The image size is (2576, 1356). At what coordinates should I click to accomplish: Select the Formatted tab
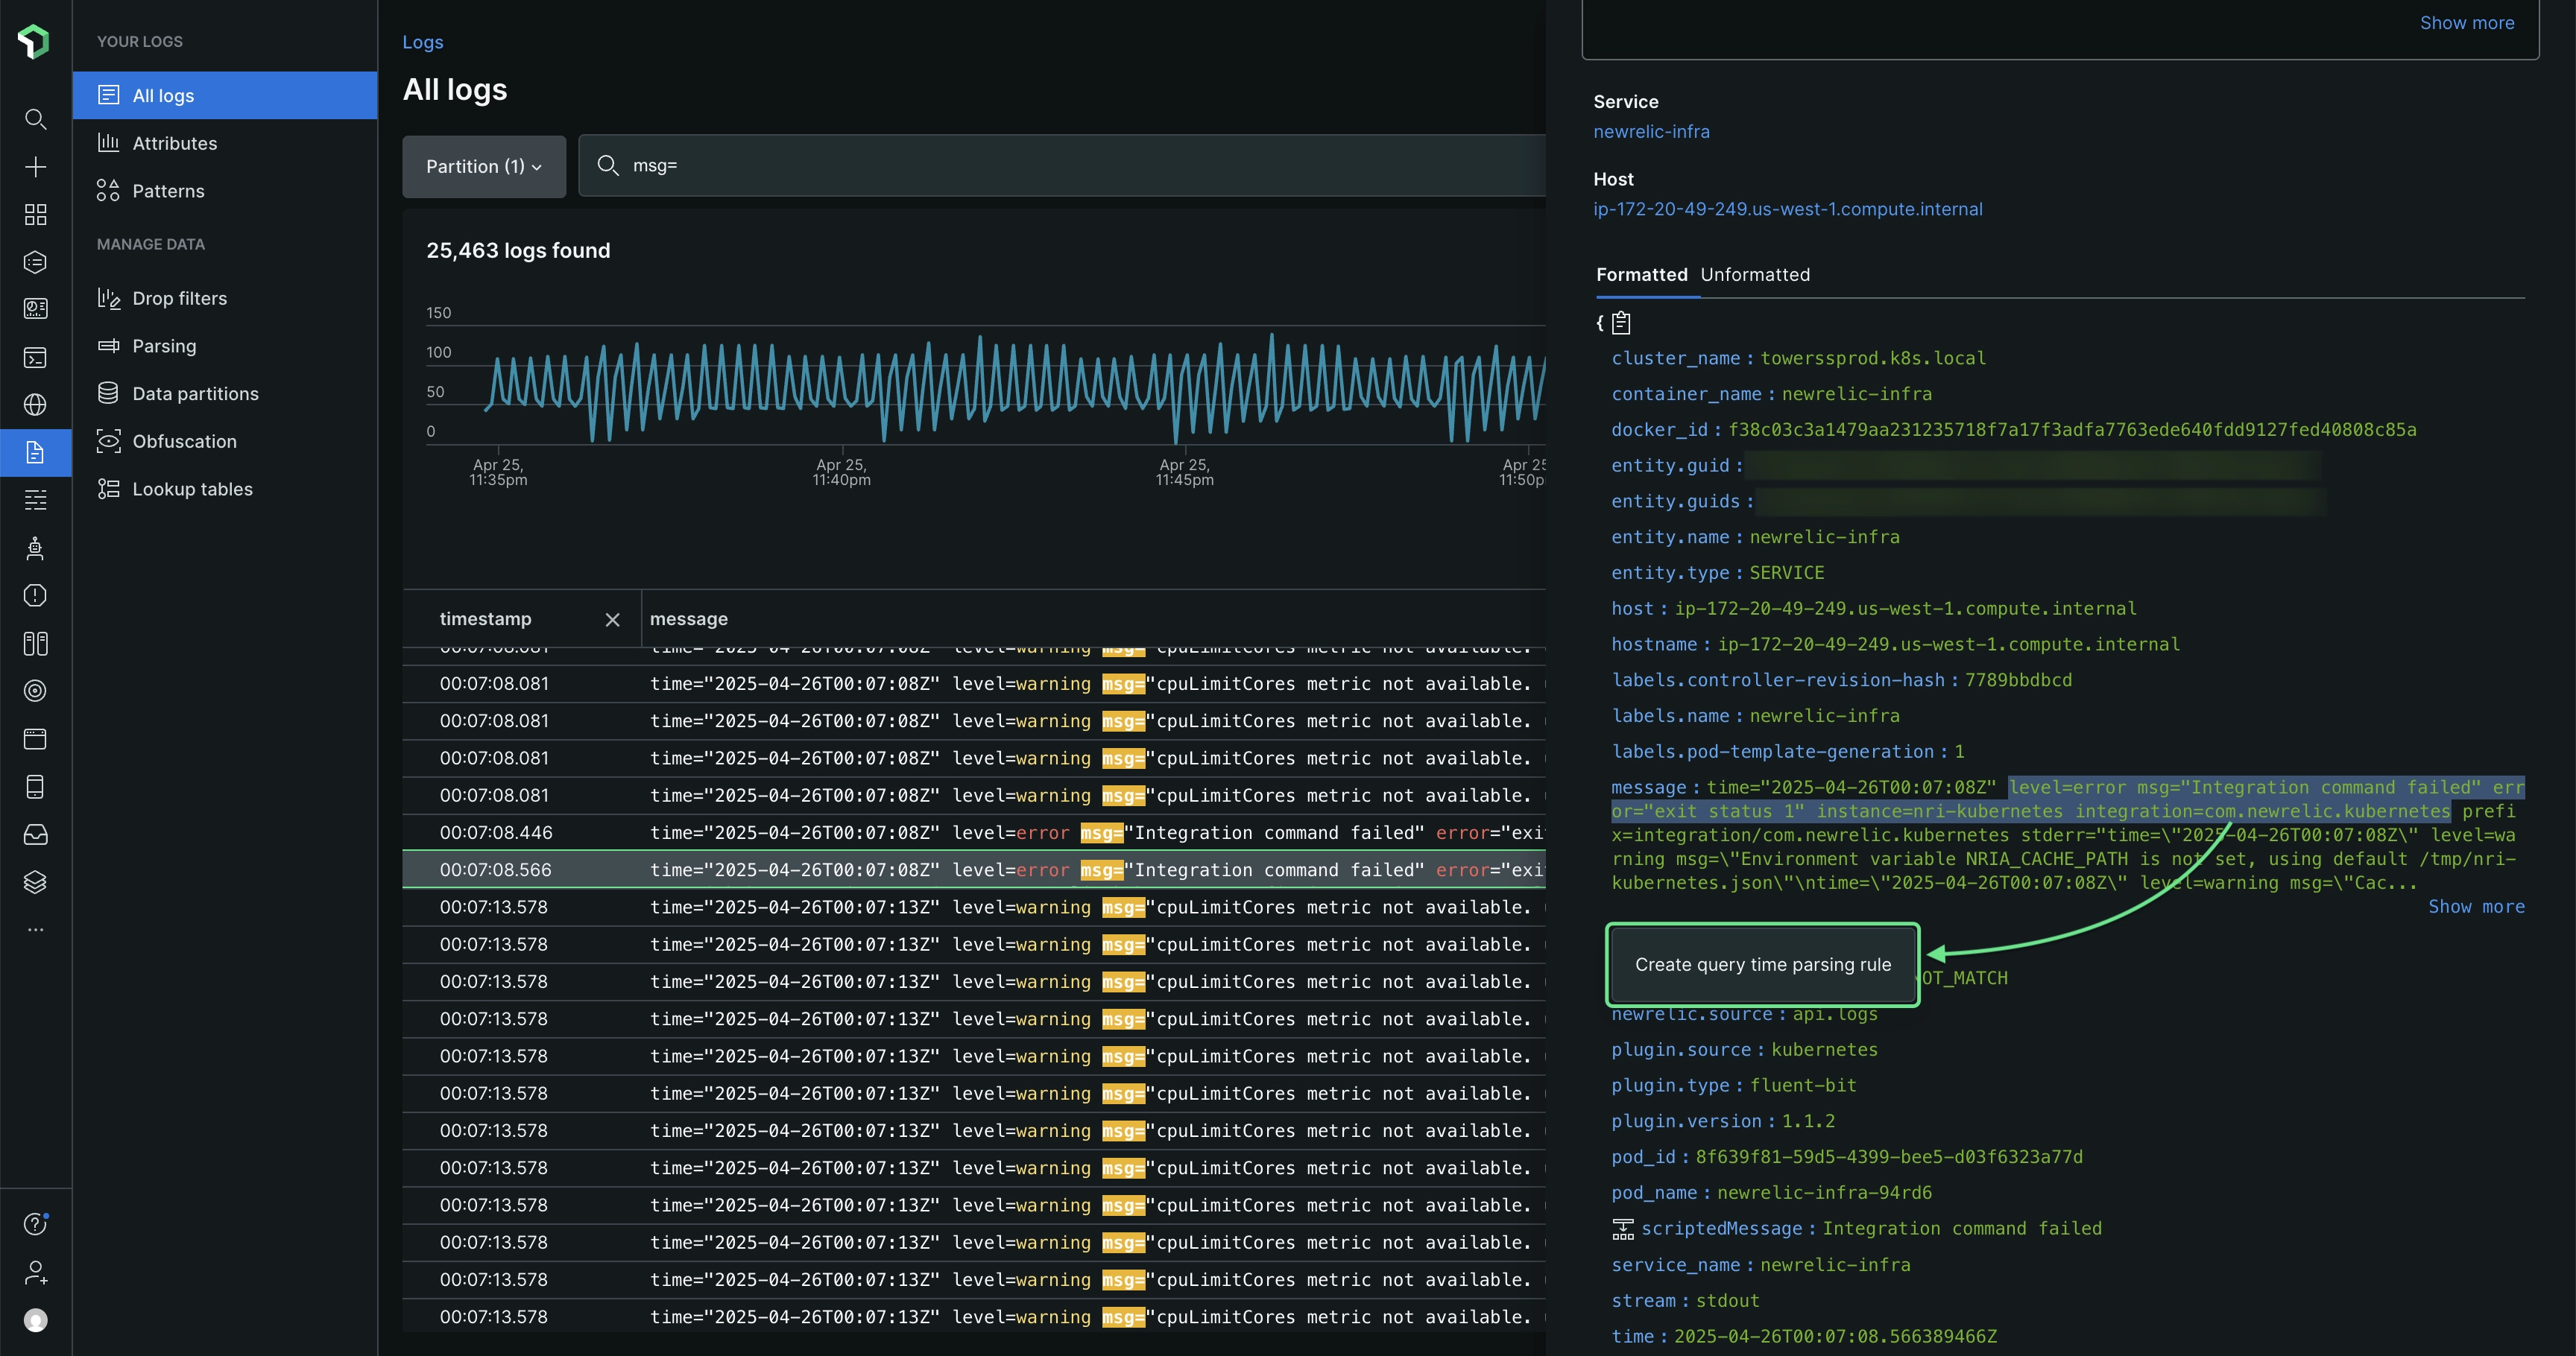(1641, 275)
